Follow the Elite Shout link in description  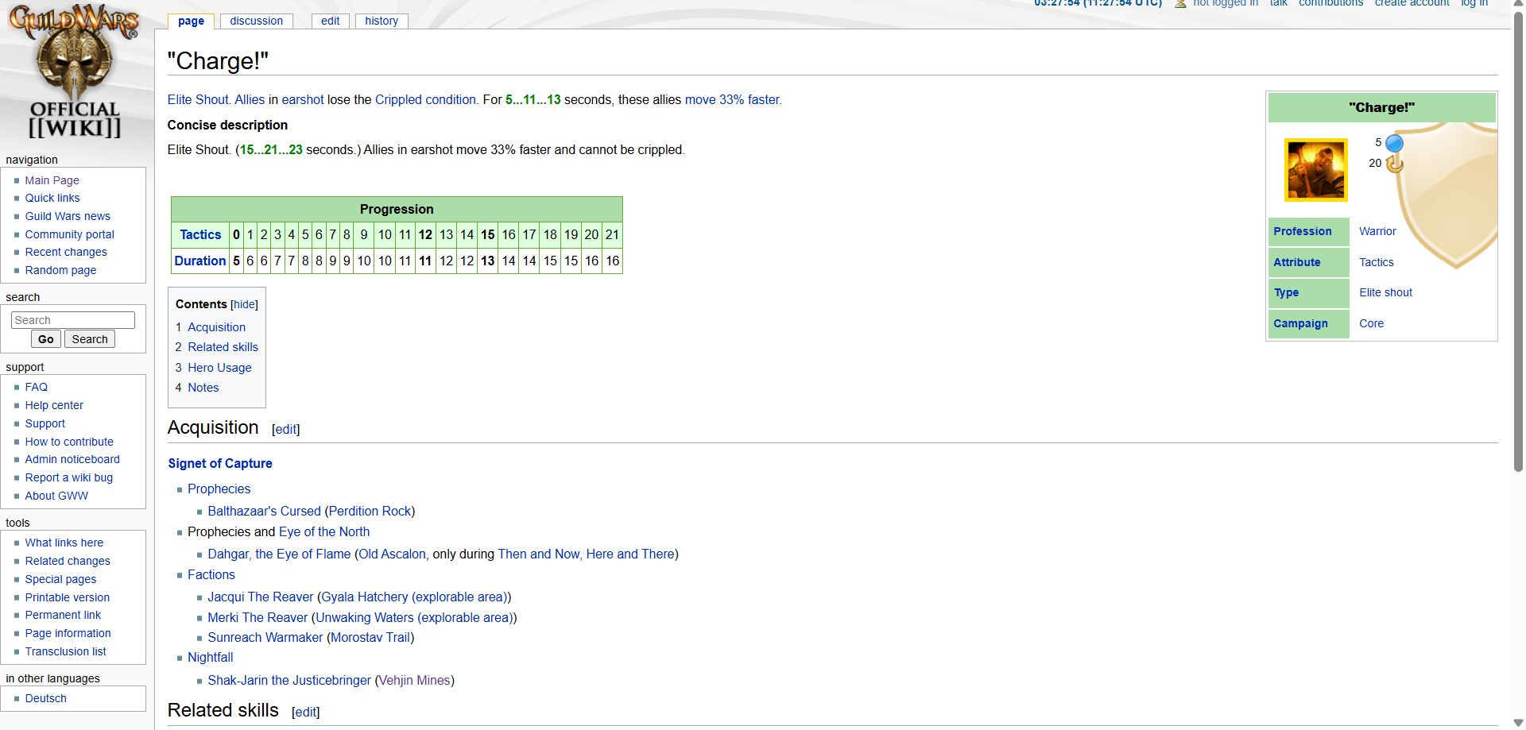[198, 99]
